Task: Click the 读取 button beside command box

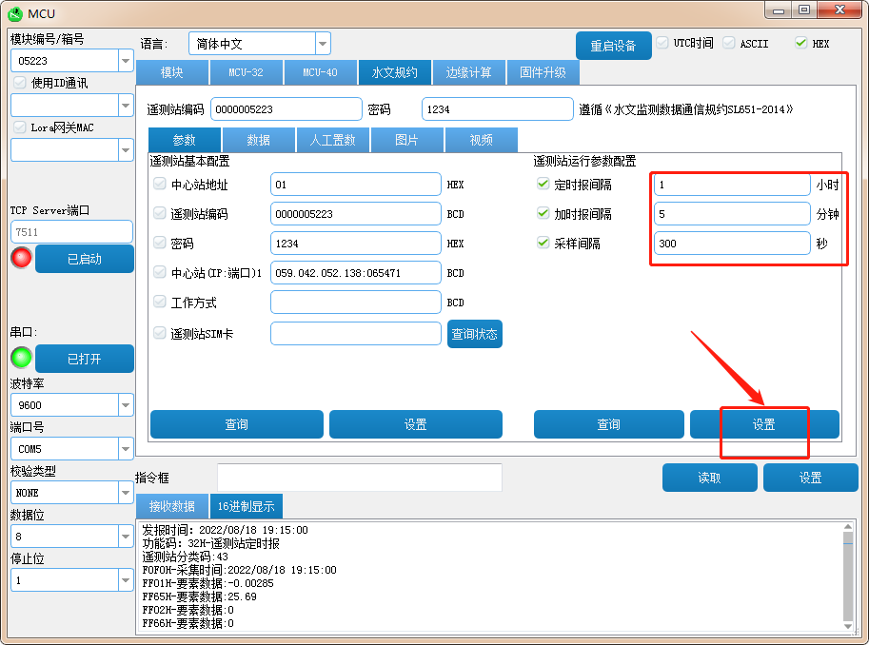Action: tap(709, 478)
